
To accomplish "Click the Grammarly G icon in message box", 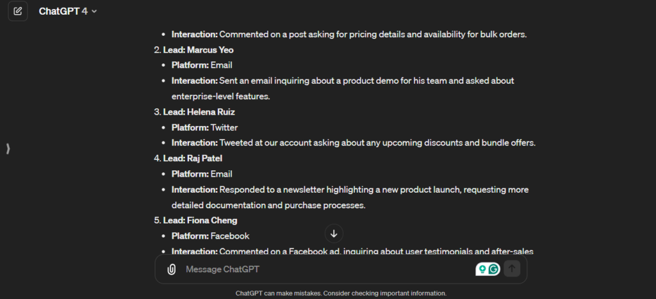I will (x=494, y=270).
